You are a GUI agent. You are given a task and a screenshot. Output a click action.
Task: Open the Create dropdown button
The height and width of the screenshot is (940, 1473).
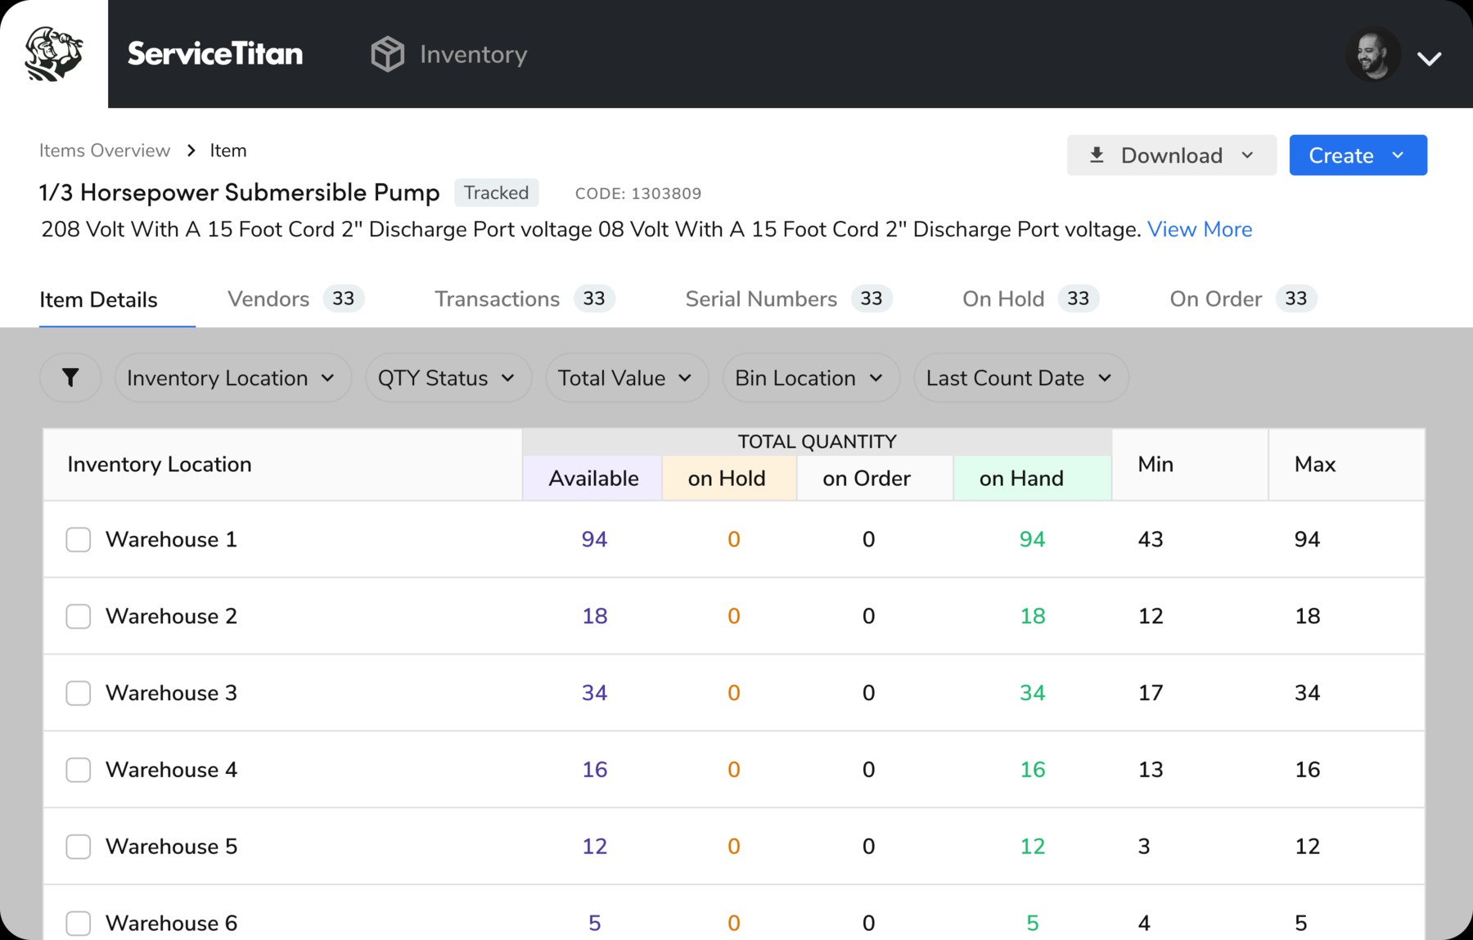[x=1358, y=155]
